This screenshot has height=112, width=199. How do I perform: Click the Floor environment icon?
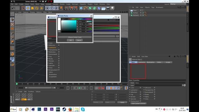(x=103, y=8)
